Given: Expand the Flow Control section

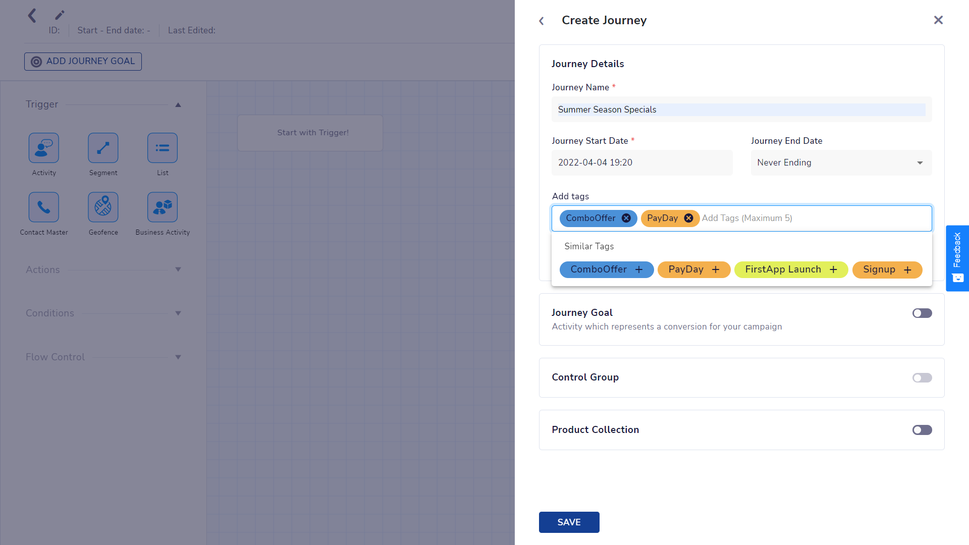Looking at the screenshot, I should (x=178, y=357).
